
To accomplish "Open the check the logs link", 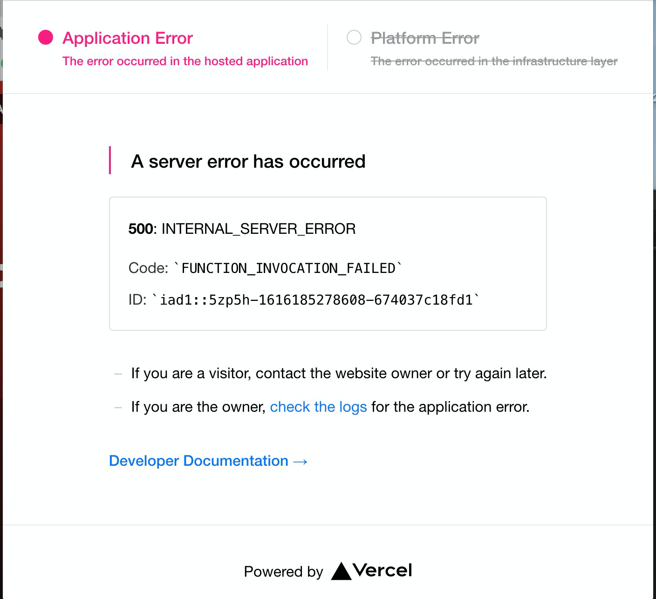I will (x=318, y=407).
